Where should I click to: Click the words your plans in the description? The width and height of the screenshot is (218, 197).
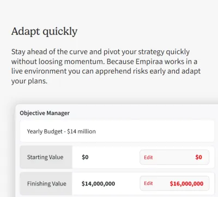click(x=29, y=81)
